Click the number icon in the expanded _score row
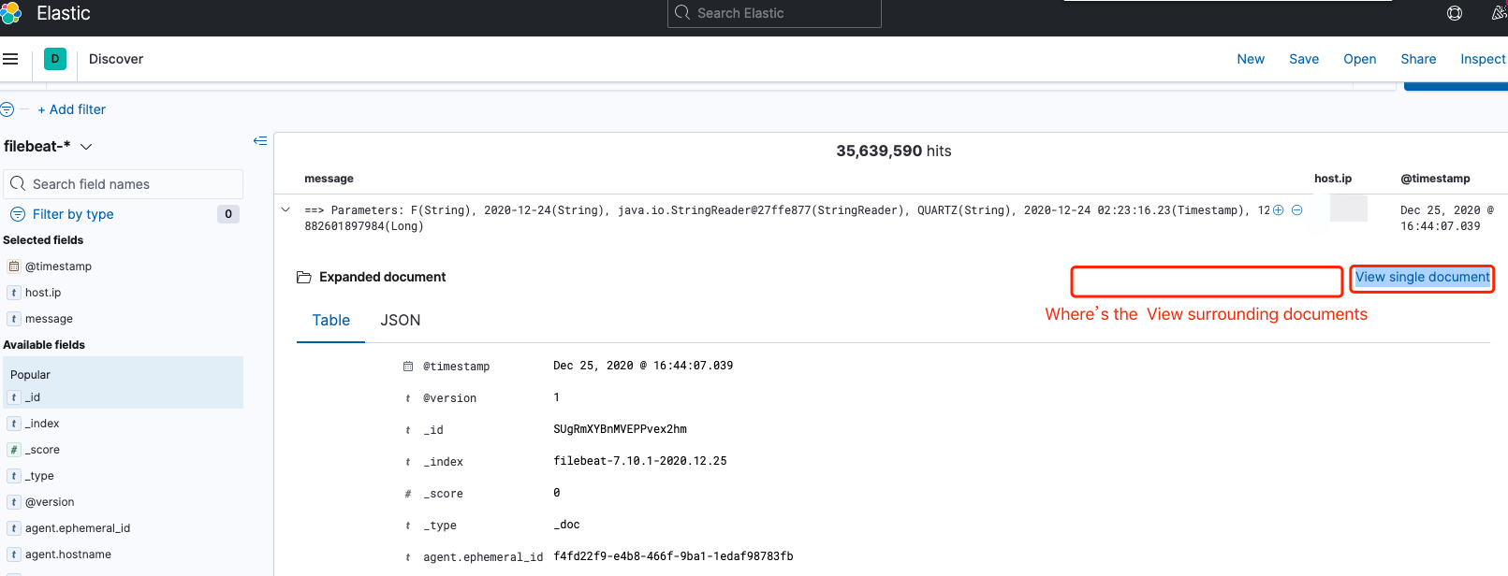1508x576 pixels. click(x=408, y=494)
